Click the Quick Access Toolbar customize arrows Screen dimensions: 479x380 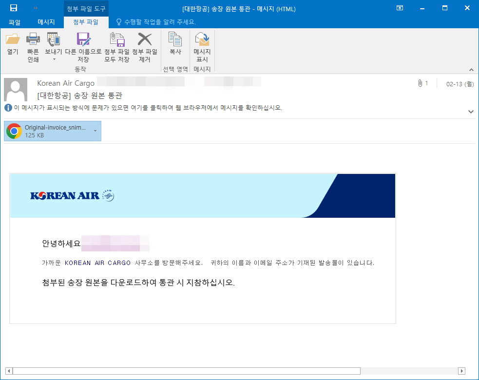(36, 8)
